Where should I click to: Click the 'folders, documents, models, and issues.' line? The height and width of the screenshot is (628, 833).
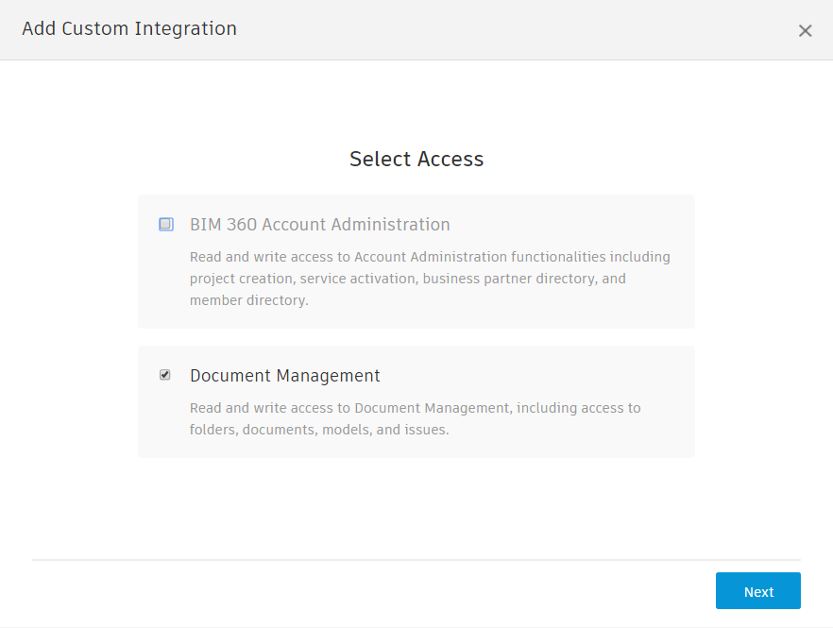[318, 430]
